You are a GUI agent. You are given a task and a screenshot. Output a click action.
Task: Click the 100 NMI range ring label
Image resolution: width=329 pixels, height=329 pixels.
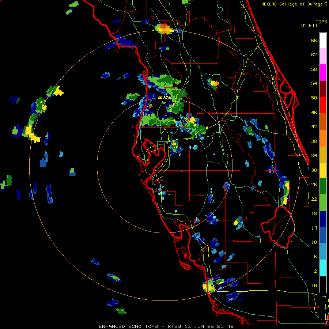point(165,30)
